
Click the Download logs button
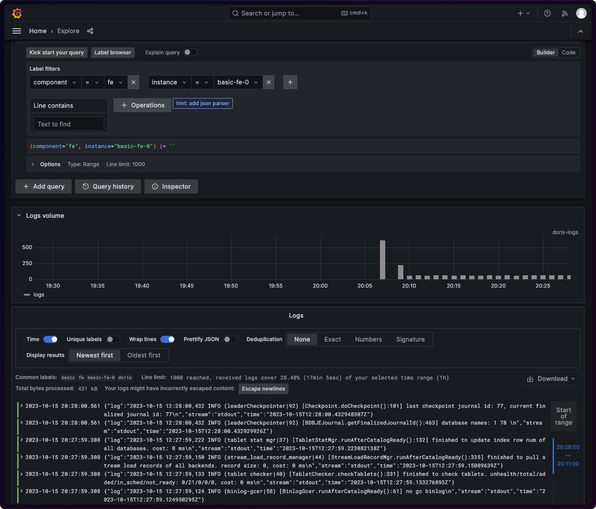551,379
